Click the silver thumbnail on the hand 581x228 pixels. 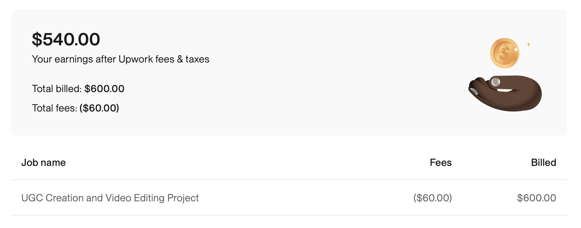click(495, 82)
